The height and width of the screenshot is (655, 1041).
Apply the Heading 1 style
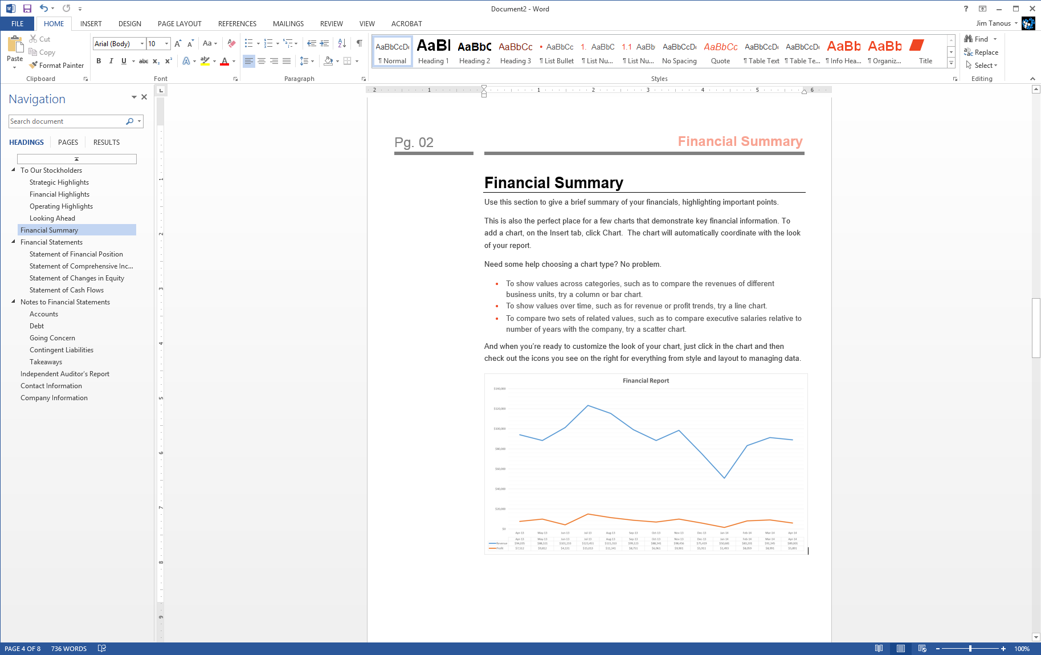[434, 51]
